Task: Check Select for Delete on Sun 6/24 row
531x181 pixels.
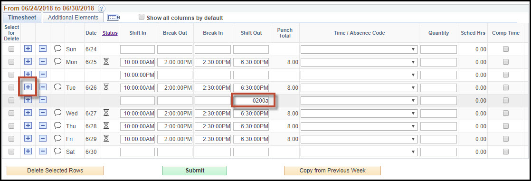Action: point(11,49)
